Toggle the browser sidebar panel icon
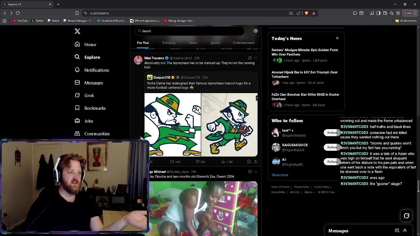Image resolution: width=420 pixels, height=236 pixels. coord(378,13)
